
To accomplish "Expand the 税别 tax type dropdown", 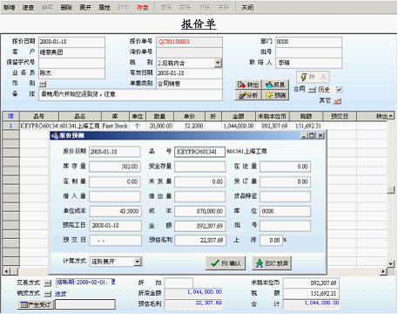I will point(218,63).
